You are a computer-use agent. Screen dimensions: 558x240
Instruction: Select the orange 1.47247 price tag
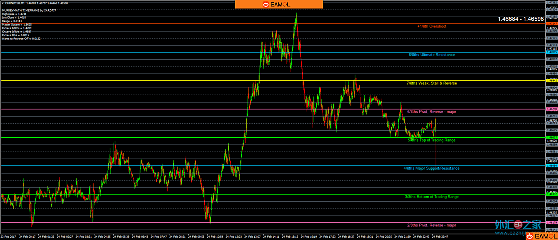(552, 24)
